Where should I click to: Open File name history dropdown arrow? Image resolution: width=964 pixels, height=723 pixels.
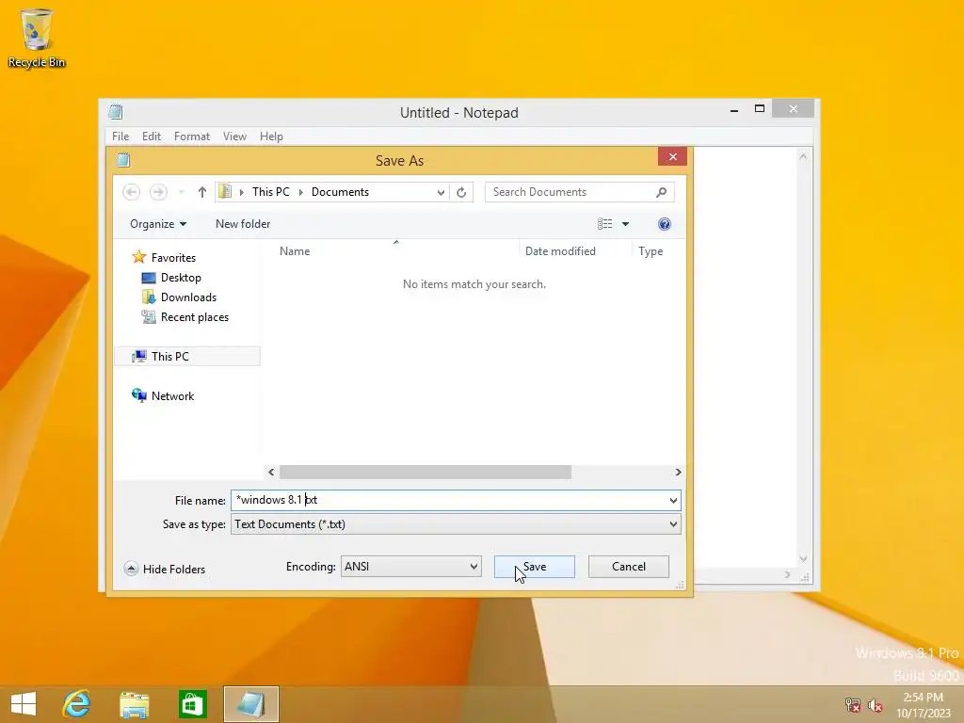673,501
